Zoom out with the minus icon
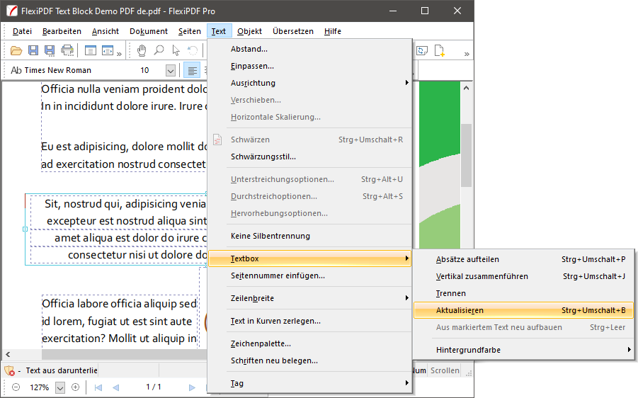Image resolution: width=638 pixels, height=398 pixels. (x=16, y=387)
